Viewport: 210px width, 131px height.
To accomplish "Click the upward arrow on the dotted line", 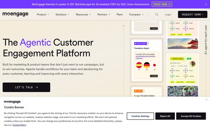I will pyautogui.click(x=124, y=26).
